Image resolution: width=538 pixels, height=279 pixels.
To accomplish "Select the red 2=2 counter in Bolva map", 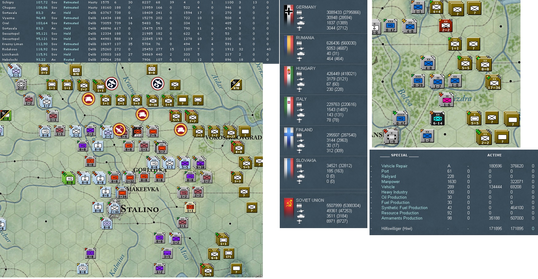I will click(446, 25).
